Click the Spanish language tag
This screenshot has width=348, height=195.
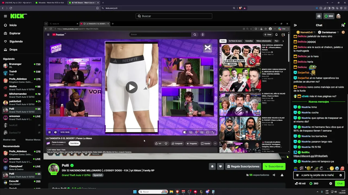pos(98,175)
